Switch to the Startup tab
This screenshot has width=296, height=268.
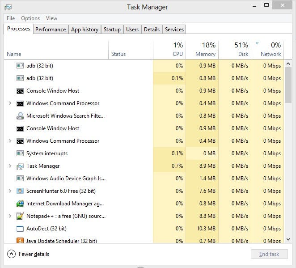tap(112, 30)
